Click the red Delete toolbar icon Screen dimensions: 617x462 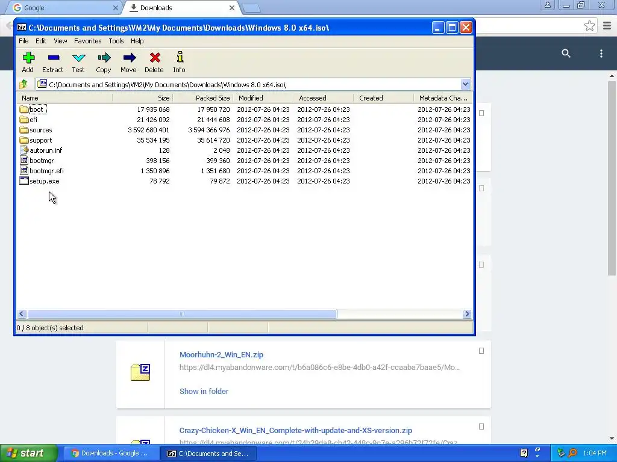tap(155, 58)
